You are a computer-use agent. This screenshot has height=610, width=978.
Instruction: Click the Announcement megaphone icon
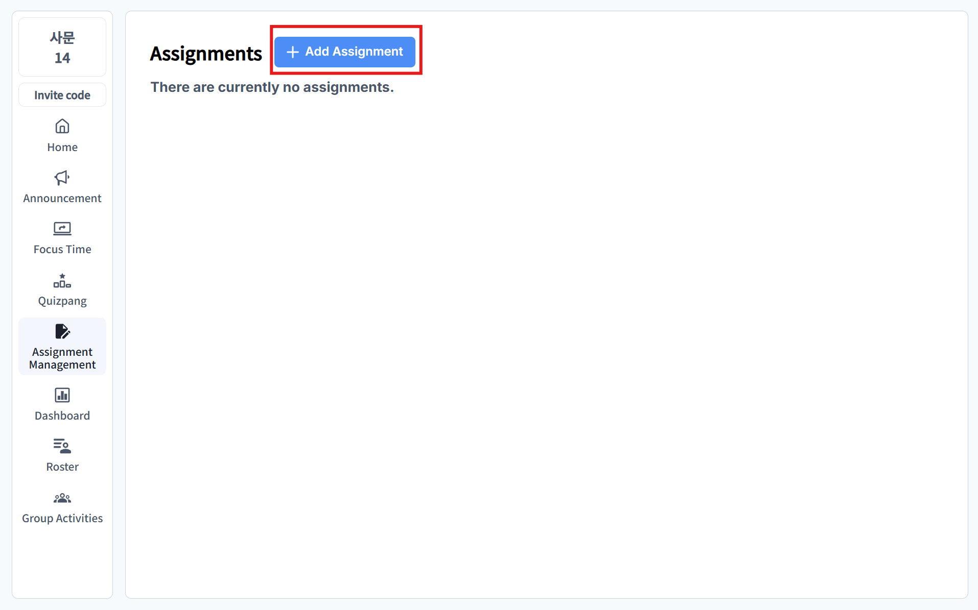tap(62, 178)
